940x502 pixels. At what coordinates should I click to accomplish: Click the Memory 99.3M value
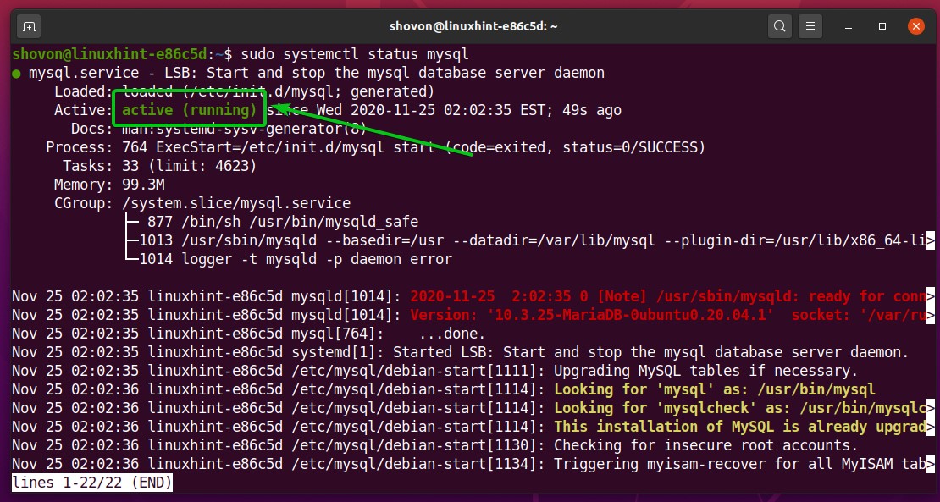[x=147, y=185]
